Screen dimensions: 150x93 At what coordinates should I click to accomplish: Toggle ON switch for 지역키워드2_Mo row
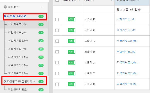pos(71,73)
